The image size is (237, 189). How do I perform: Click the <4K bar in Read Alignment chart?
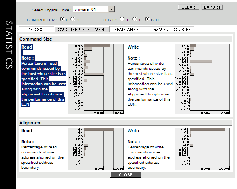tap(99, 129)
